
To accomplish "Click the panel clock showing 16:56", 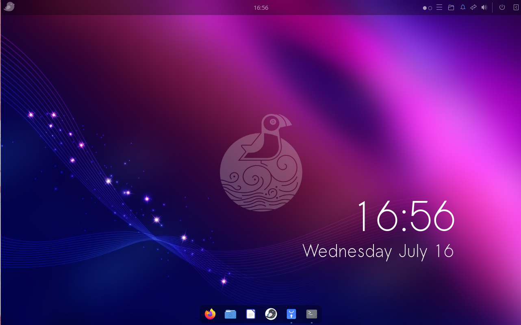I will (260, 8).
